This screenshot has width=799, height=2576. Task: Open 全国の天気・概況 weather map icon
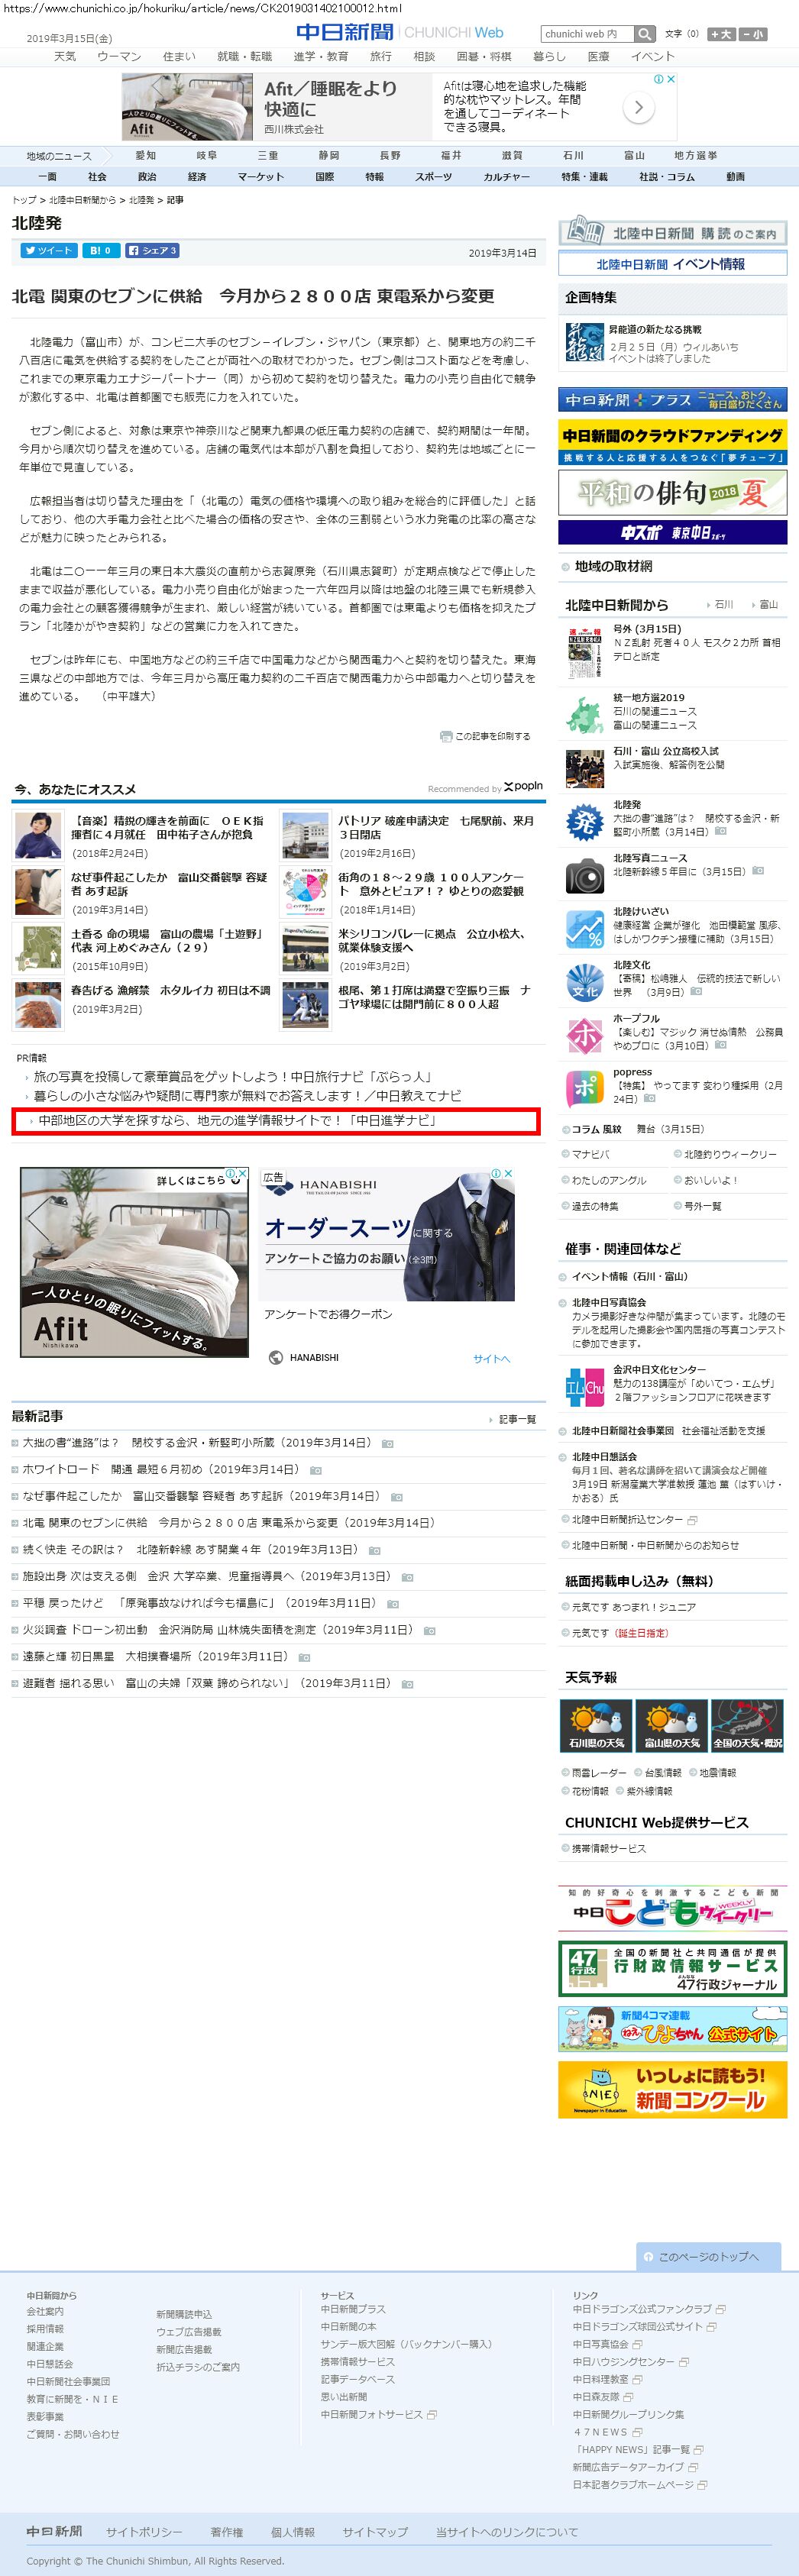pos(748,1725)
